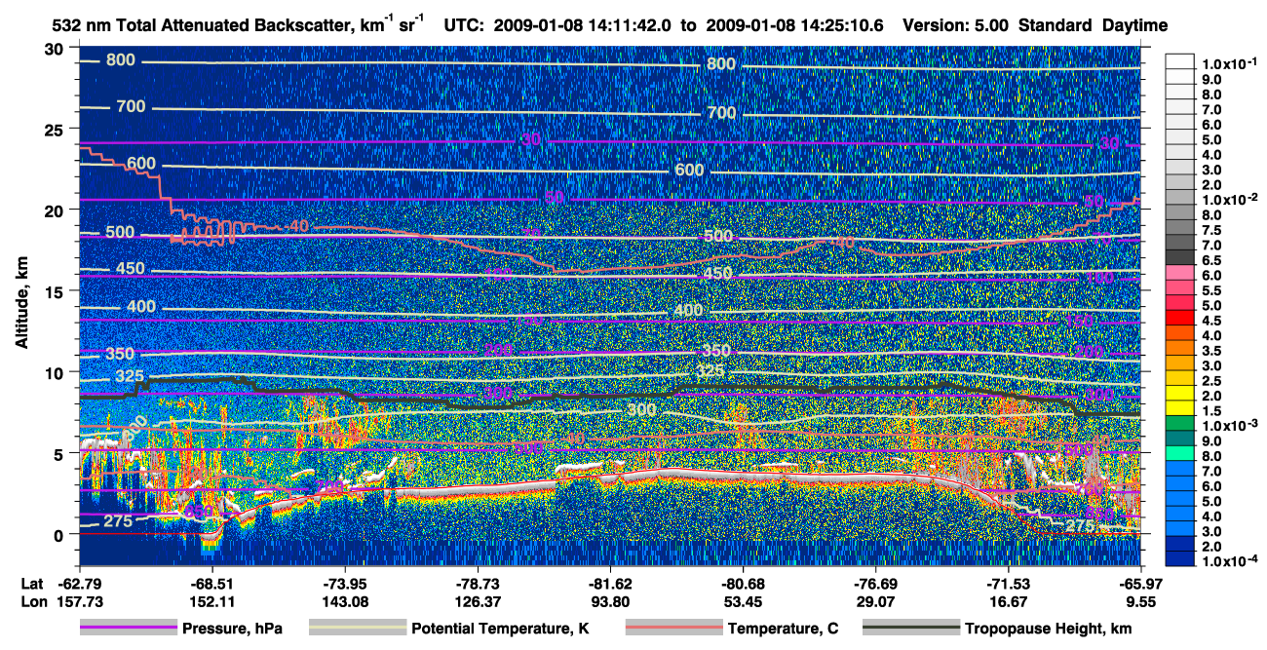Click the colorbar label 6.5

tap(1210, 260)
